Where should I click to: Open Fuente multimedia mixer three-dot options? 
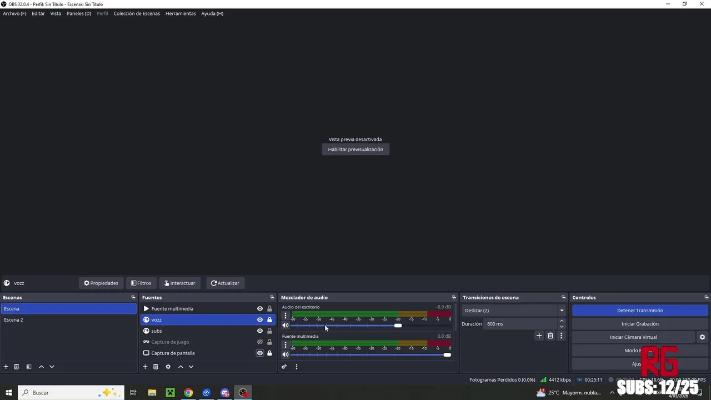click(x=286, y=345)
